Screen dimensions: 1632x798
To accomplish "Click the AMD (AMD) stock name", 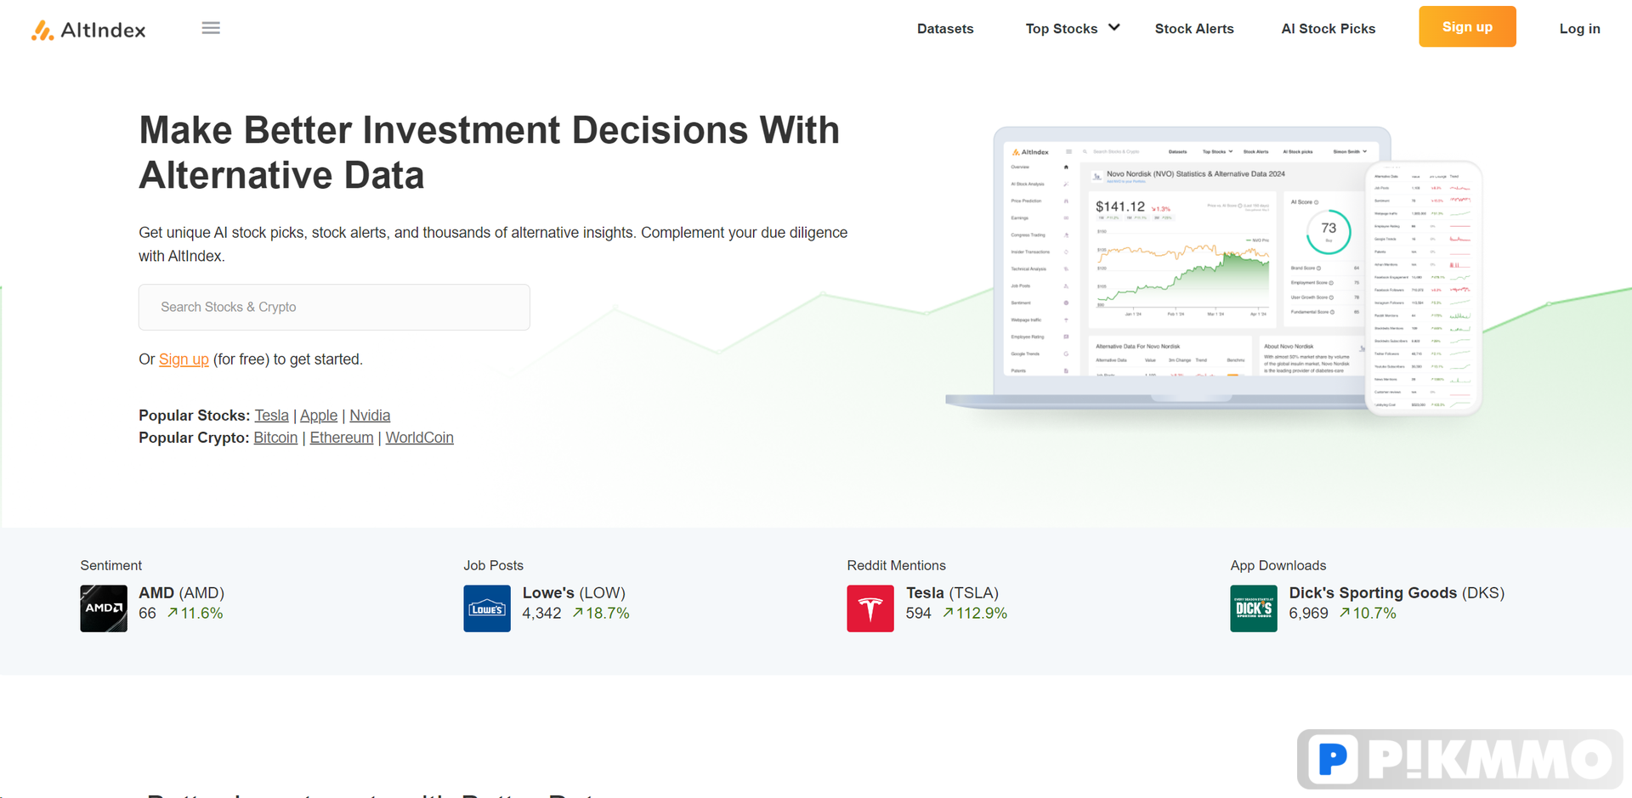I will 181,592.
